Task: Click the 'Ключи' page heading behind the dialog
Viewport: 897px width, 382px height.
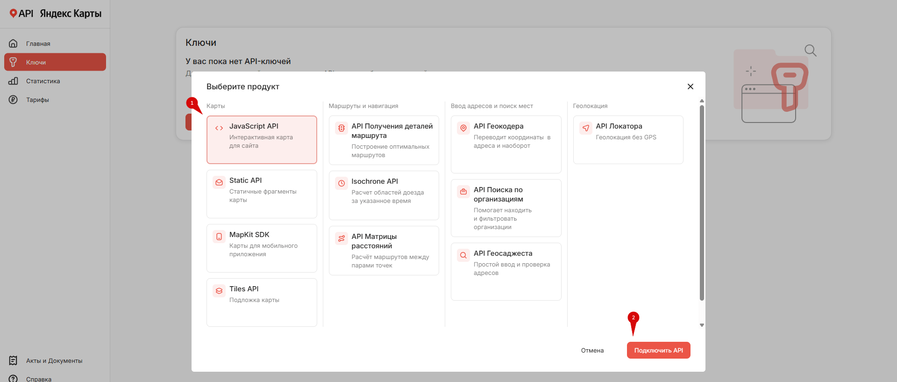Action: click(x=201, y=43)
